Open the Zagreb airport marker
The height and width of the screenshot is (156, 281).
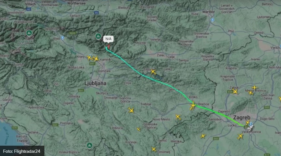[x=251, y=124]
